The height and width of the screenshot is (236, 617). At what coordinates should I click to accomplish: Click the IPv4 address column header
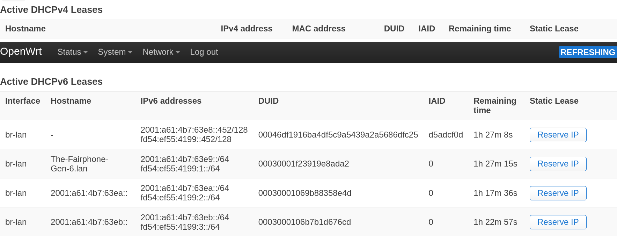click(246, 29)
